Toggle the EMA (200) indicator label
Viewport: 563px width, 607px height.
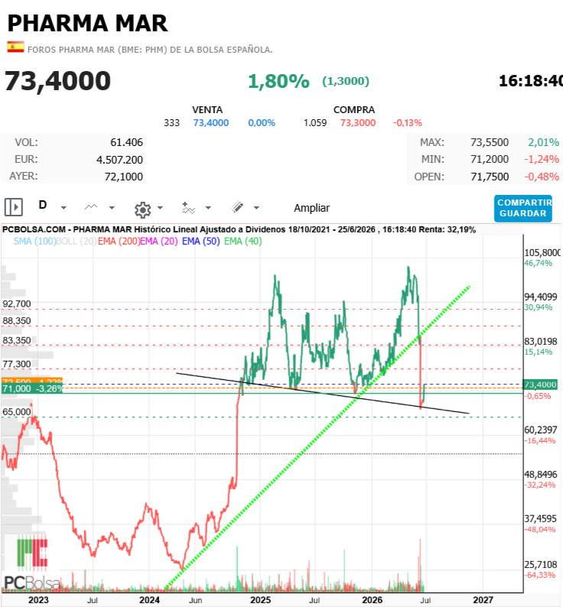[119, 241]
